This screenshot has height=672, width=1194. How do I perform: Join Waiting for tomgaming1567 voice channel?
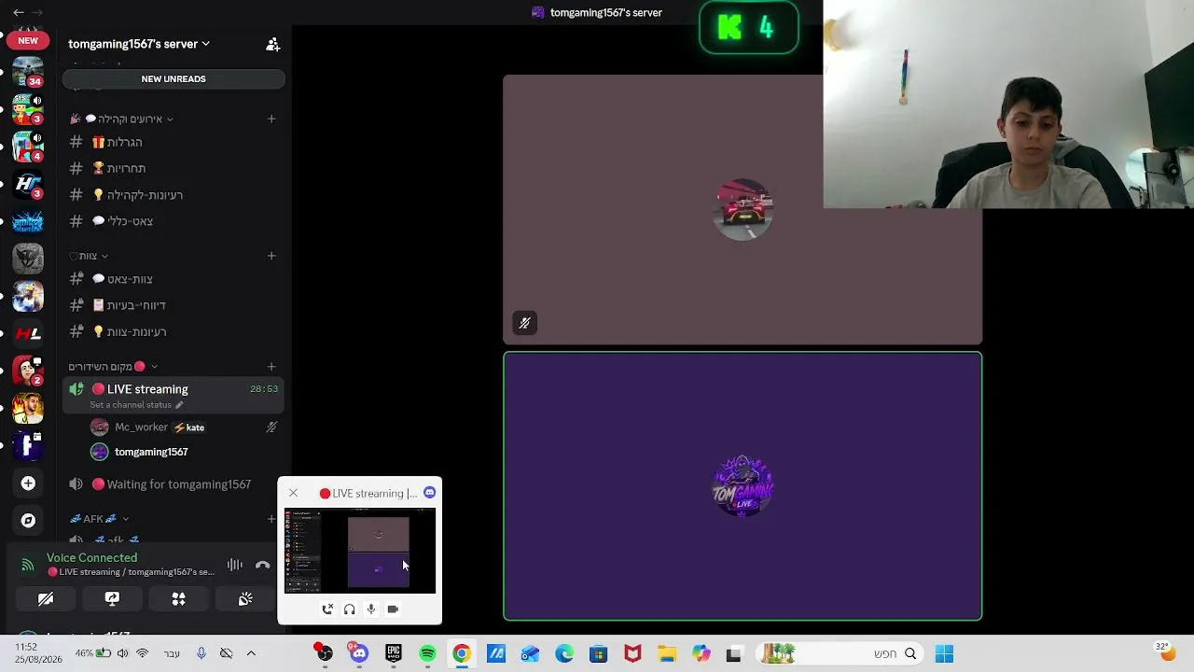point(174,484)
